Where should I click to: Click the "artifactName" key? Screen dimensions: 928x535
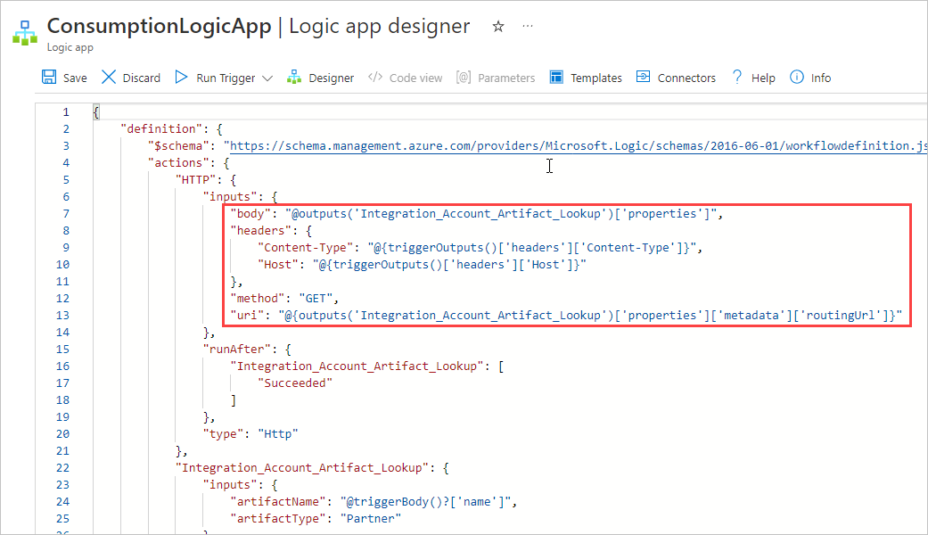pos(277,501)
